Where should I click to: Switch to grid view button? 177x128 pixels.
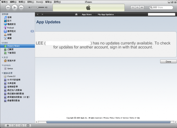click(137, 7)
